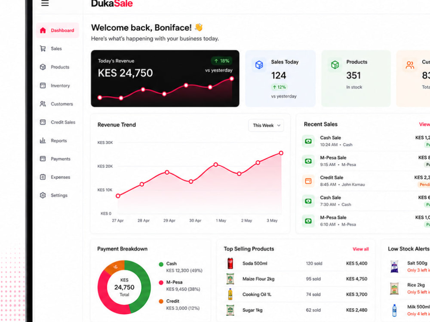Click the Only 3 left Salt alert
Viewport: 430px width, 322px height.
tap(418, 270)
